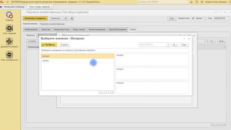Screen dimensions: 231x130
Task: Switch to the Ценообразование tab
Action: (x=118, y=30)
